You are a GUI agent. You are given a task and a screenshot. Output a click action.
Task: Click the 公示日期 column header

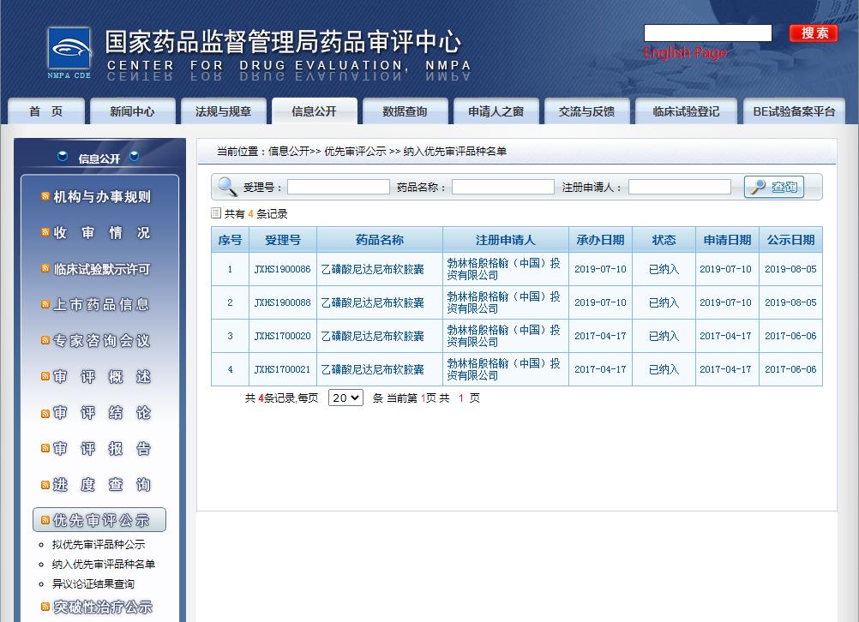click(790, 239)
